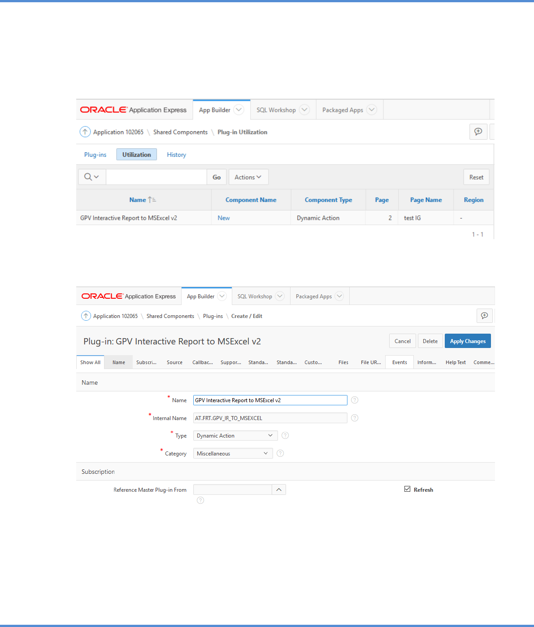Click the Reference Master Plug-in From field
This screenshot has height=627, width=534.
(233, 490)
